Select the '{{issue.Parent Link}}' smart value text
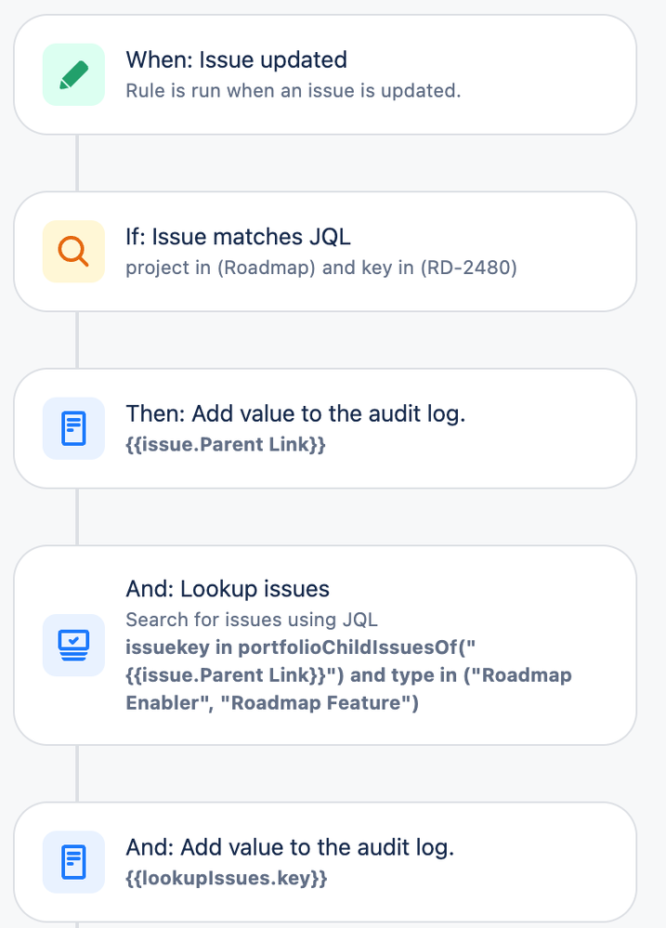666x928 pixels. pyautogui.click(x=227, y=444)
